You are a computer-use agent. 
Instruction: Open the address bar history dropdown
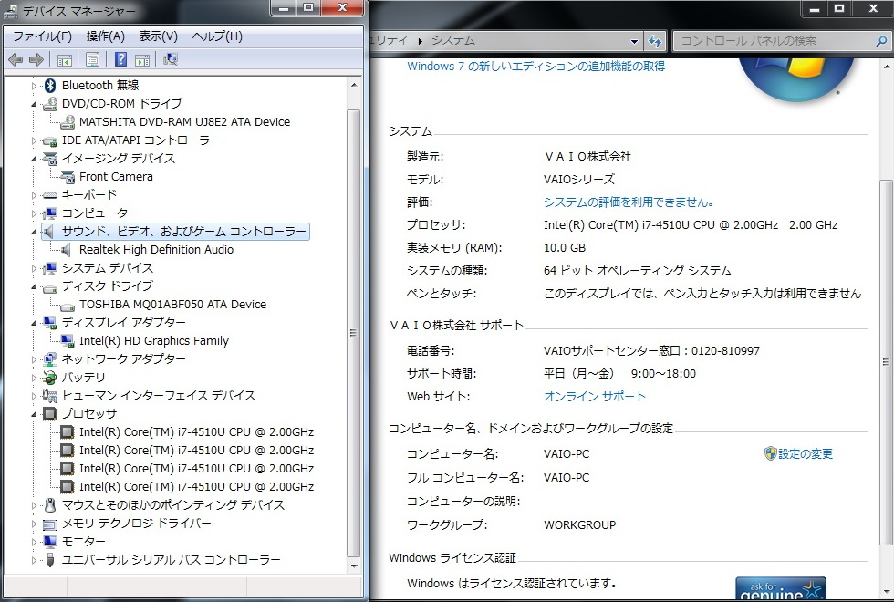pyautogui.click(x=635, y=41)
